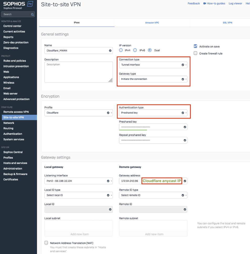Open Backup & firmware in sidebar
Image resolution: width=250 pixels, height=254 pixels.
tap(15, 174)
